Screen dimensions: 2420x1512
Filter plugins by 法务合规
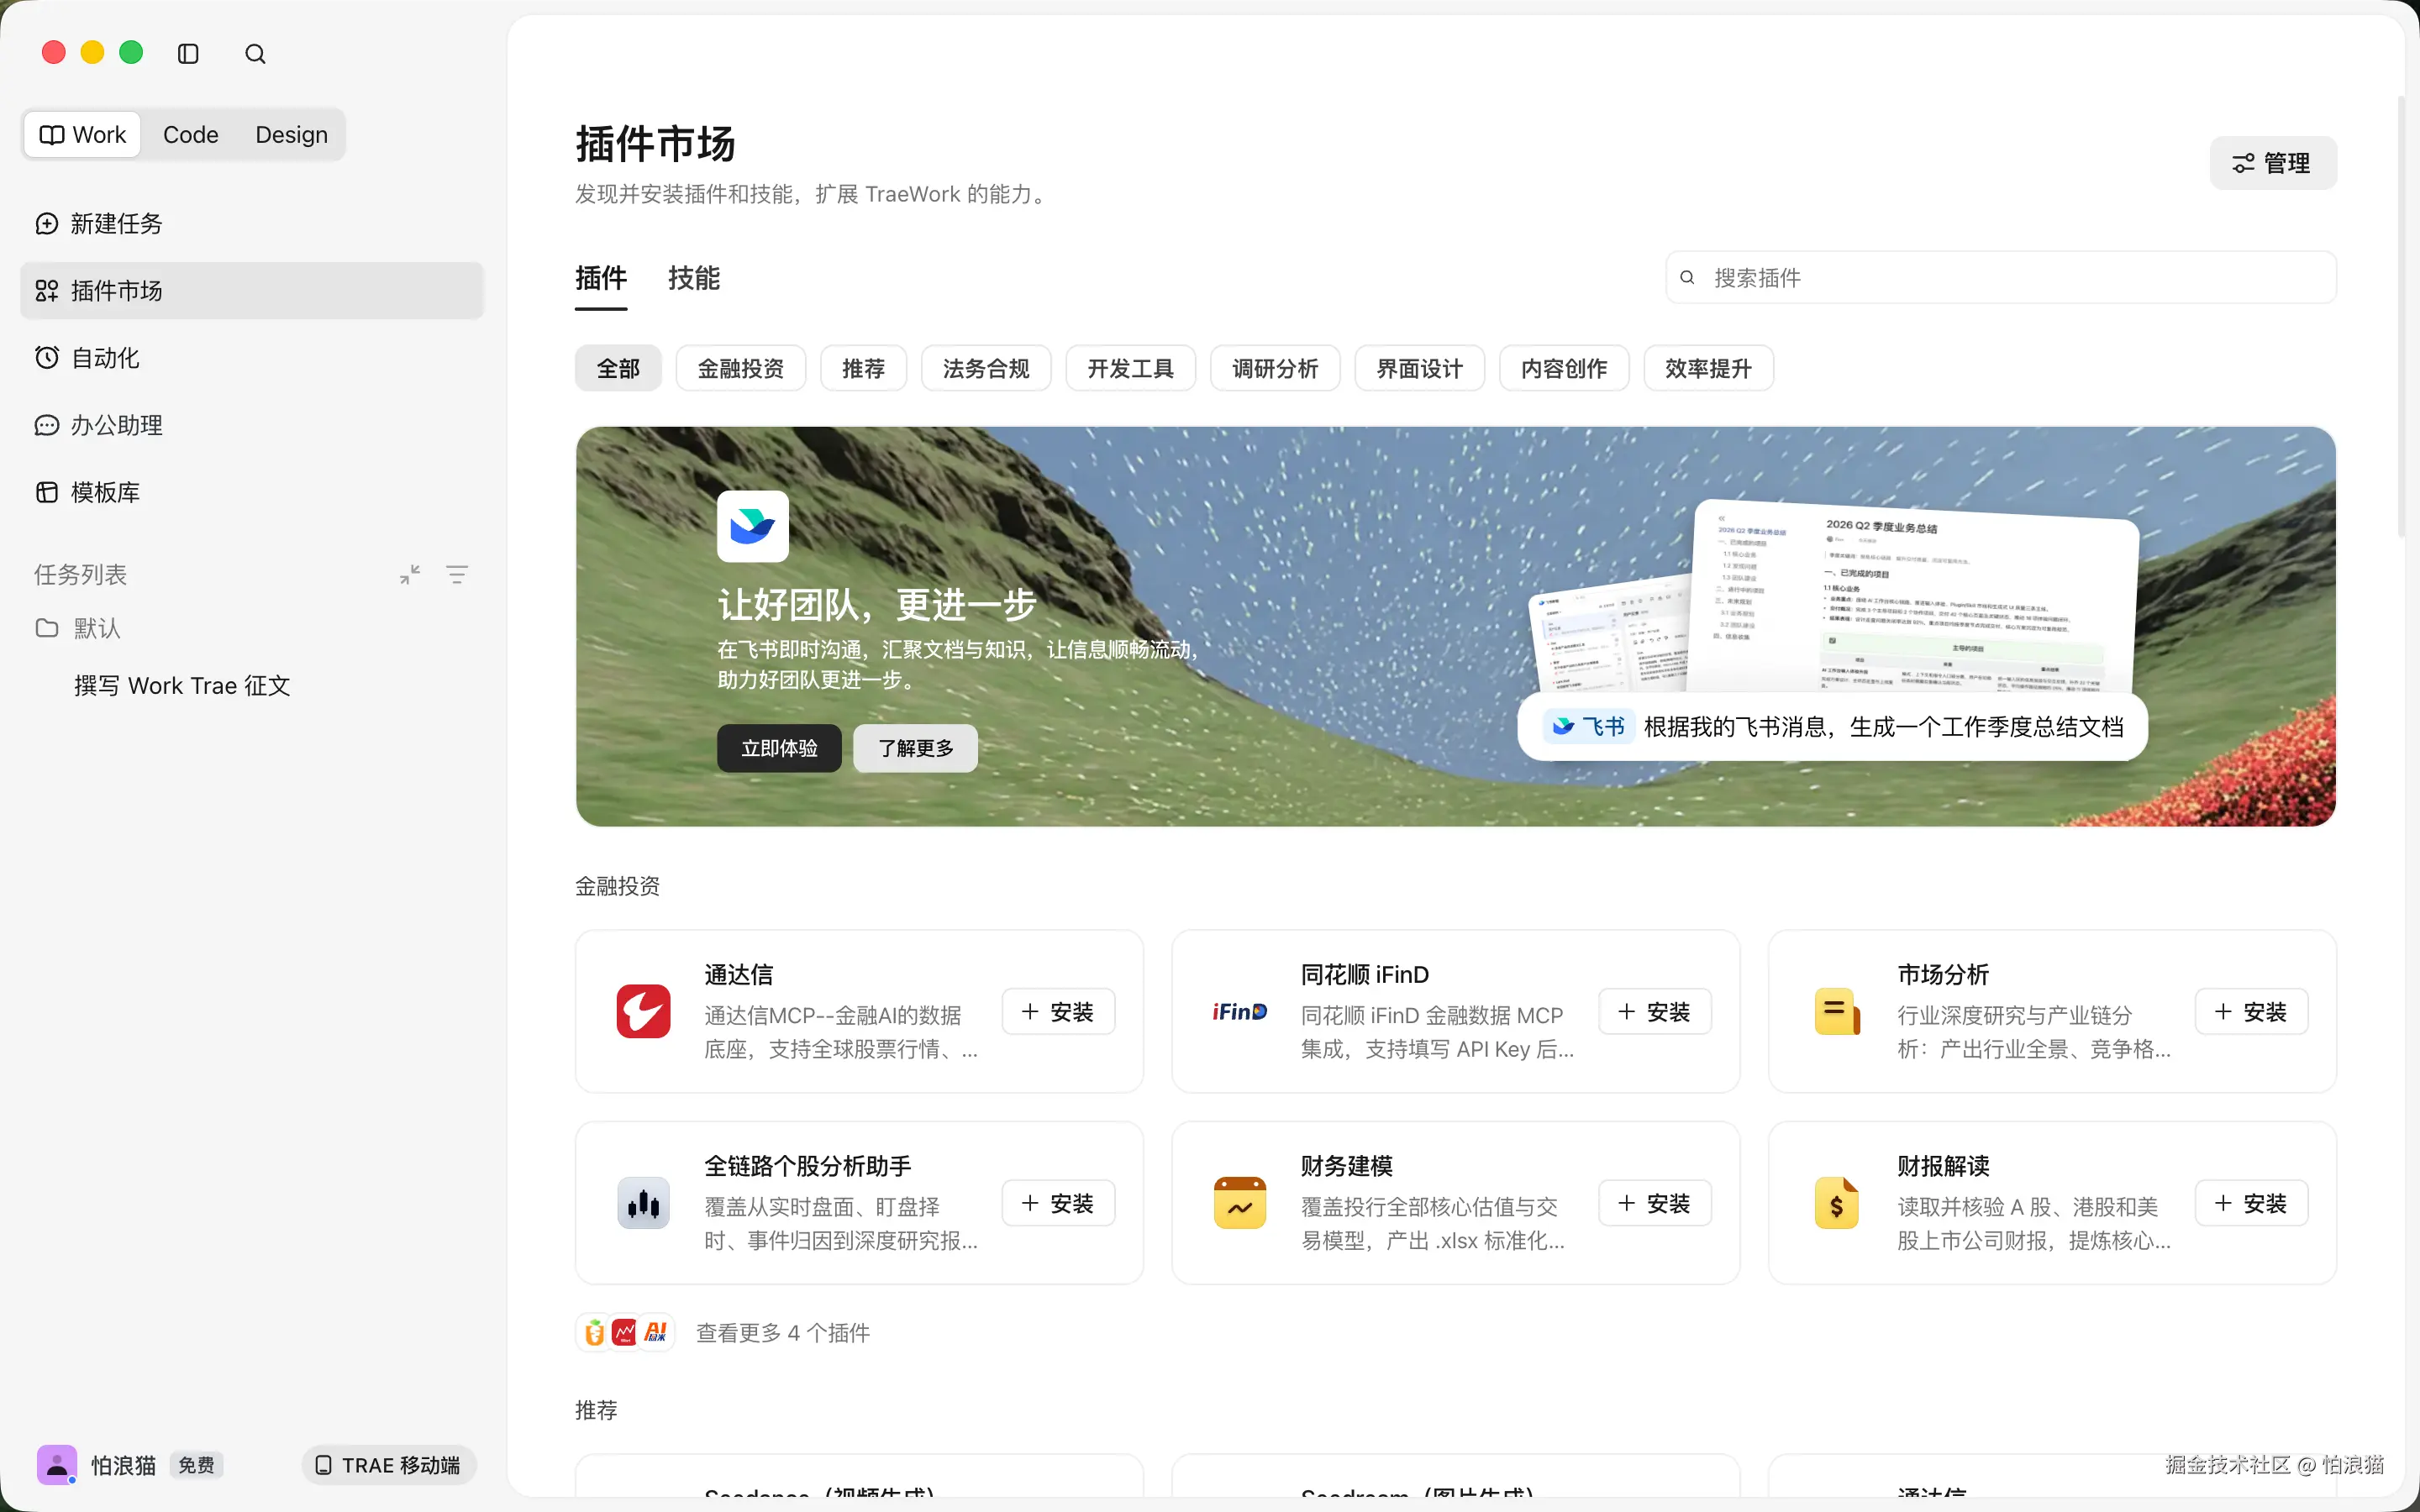point(986,369)
